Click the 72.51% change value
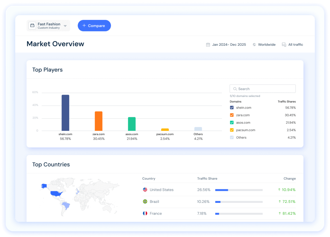The width and height of the screenshot is (330, 237). [x=287, y=202]
